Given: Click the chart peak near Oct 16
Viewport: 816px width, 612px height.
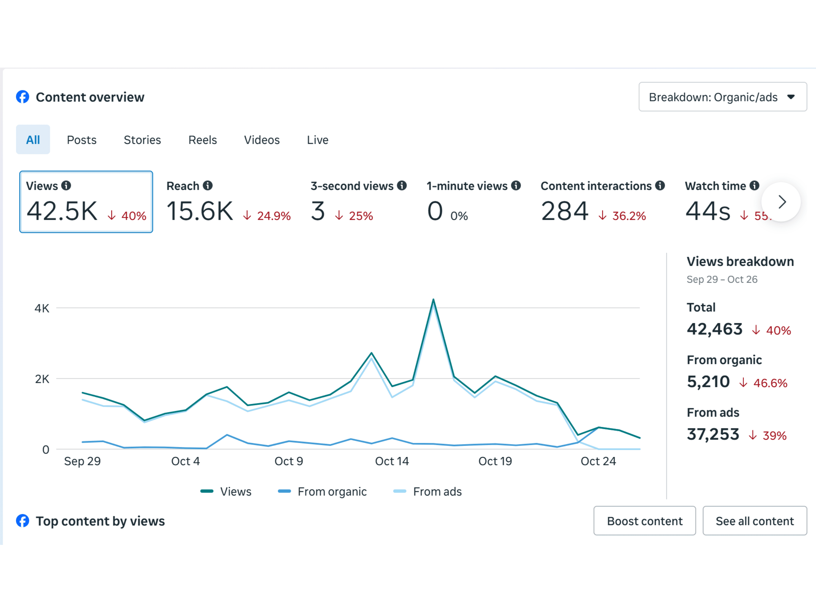Looking at the screenshot, I should (x=433, y=299).
